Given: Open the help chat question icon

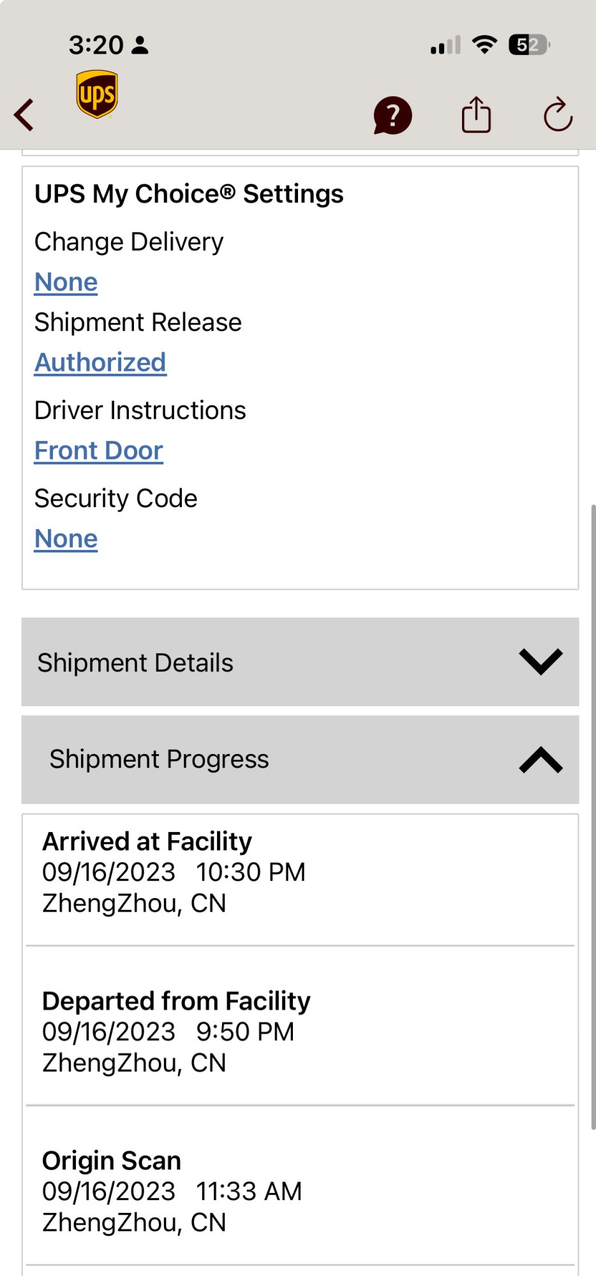Looking at the screenshot, I should coord(392,115).
